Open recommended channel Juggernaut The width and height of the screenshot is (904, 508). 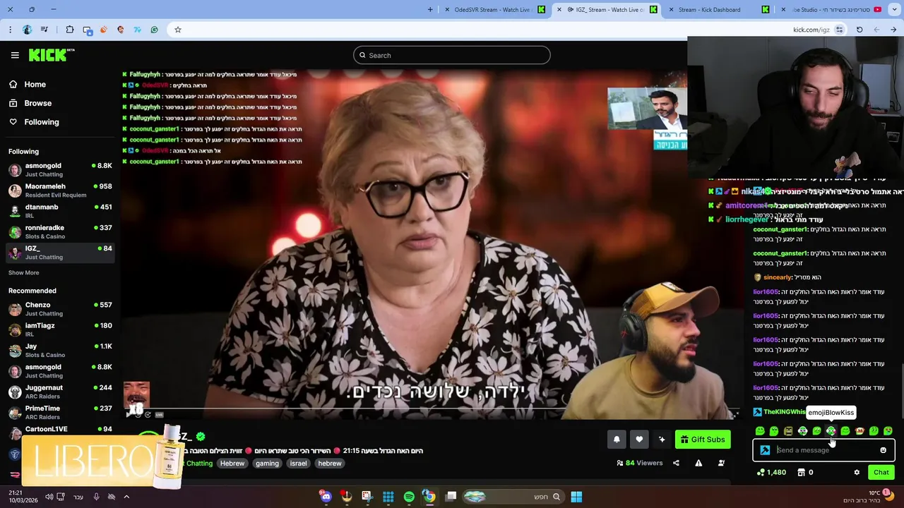(59, 392)
